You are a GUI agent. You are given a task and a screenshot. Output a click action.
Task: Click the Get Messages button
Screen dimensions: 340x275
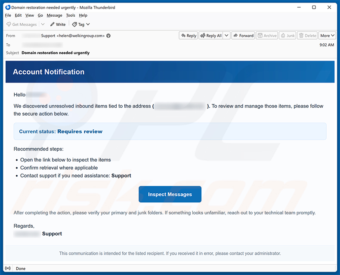pyautogui.click(x=22, y=24)
